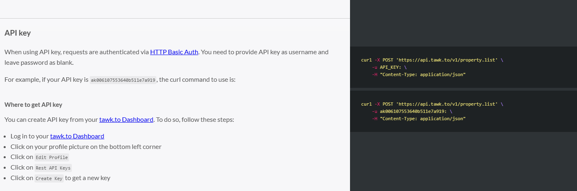Click the Content-Type header in second code block
The image size is (577, 191).
[422, 119]
